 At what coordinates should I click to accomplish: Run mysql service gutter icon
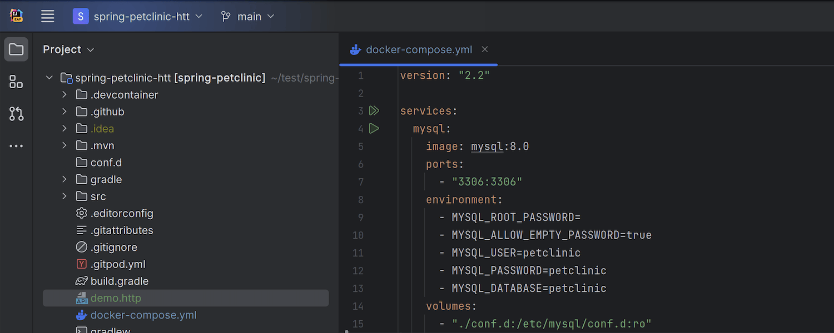(x=374, y=129)
